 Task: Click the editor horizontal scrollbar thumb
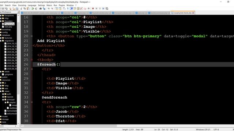70,126
